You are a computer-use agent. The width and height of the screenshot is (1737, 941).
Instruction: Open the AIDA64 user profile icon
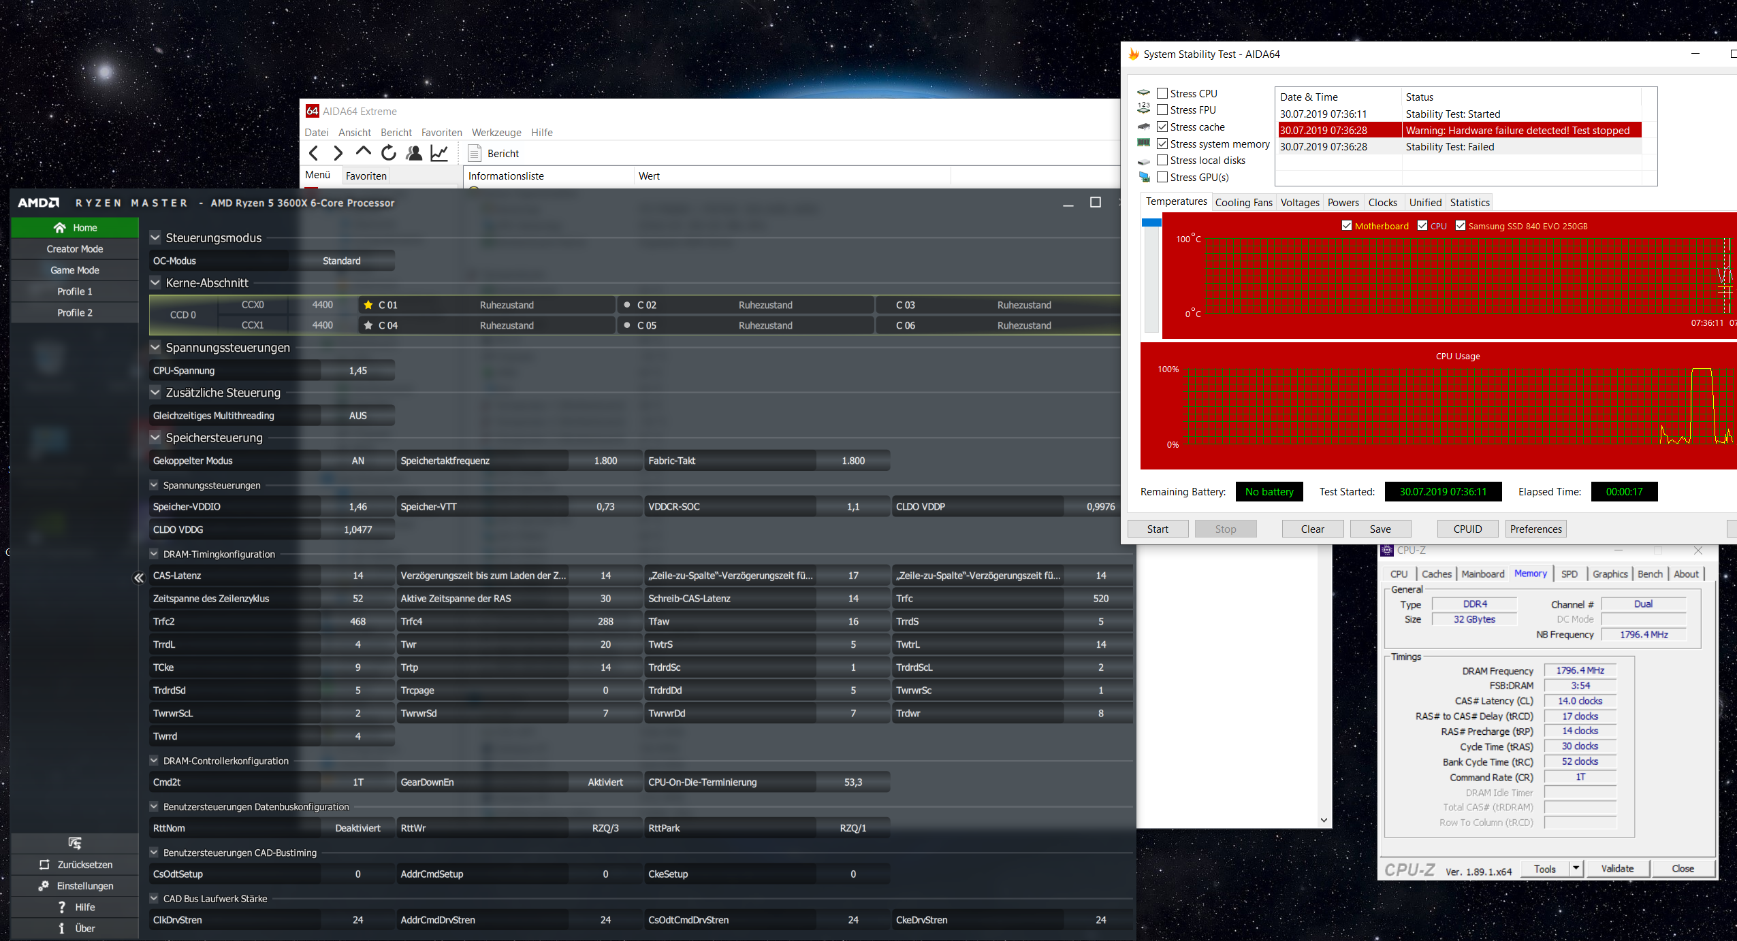click(413, 153)
